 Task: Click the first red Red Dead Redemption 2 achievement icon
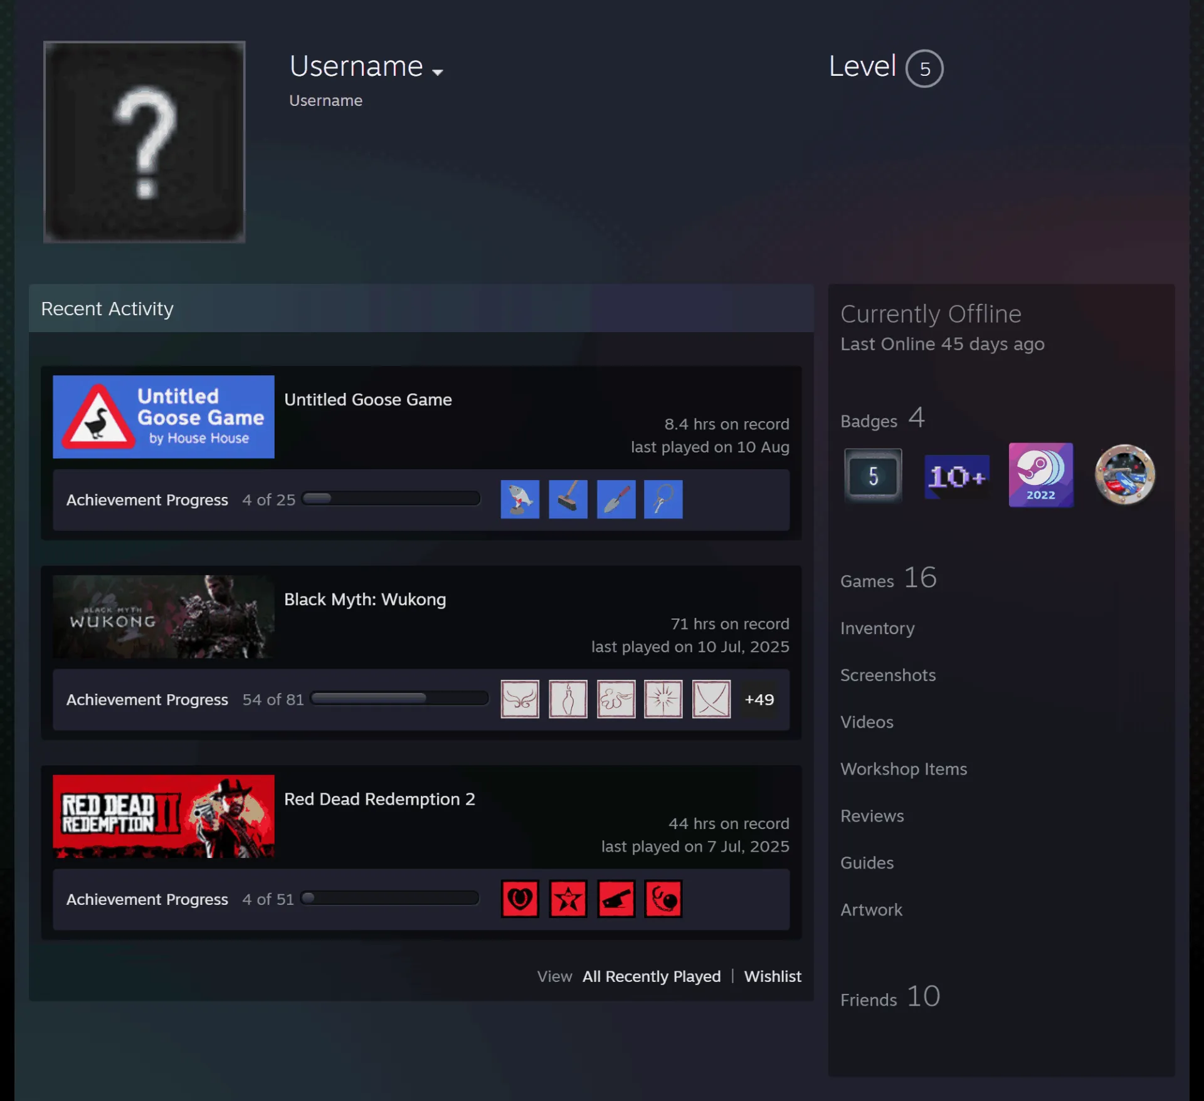pyautogui.click(x=520, y=899)
